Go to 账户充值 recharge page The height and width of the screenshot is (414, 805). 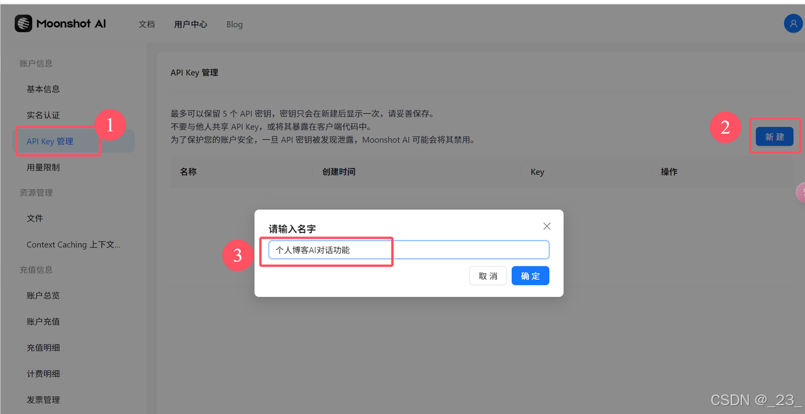point(43,321)
